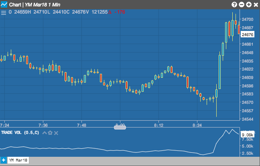Zoom out with the minus icon
This screenshot has width=260, height=166.
tap(242, 4)
